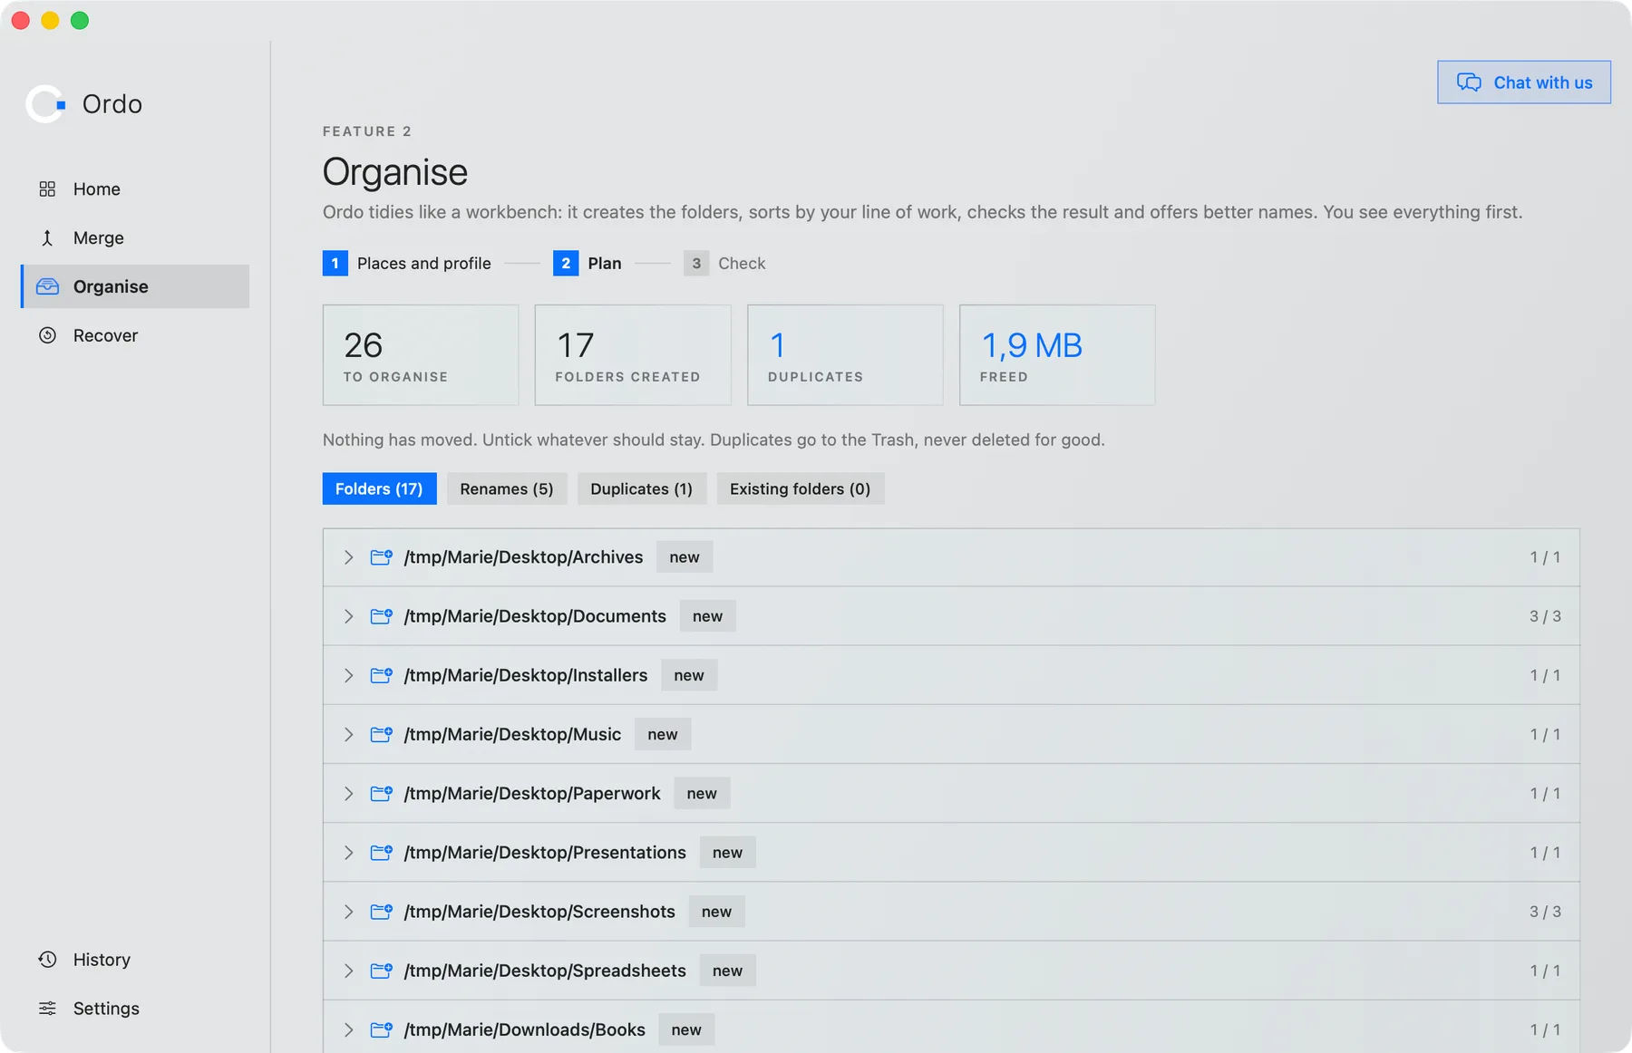The width and height of the screenshot is (1632, 1053).
Task: Click the 3 / 3 count on Documents row
Action: tap(1545, 616)
